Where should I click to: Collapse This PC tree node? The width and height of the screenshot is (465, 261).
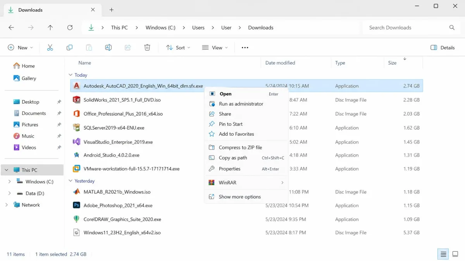click(x=7, y=170)
